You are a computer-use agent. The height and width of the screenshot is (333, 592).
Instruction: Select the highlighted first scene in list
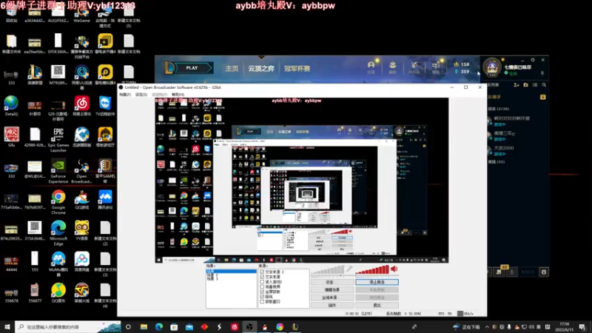tap(231, 272)
